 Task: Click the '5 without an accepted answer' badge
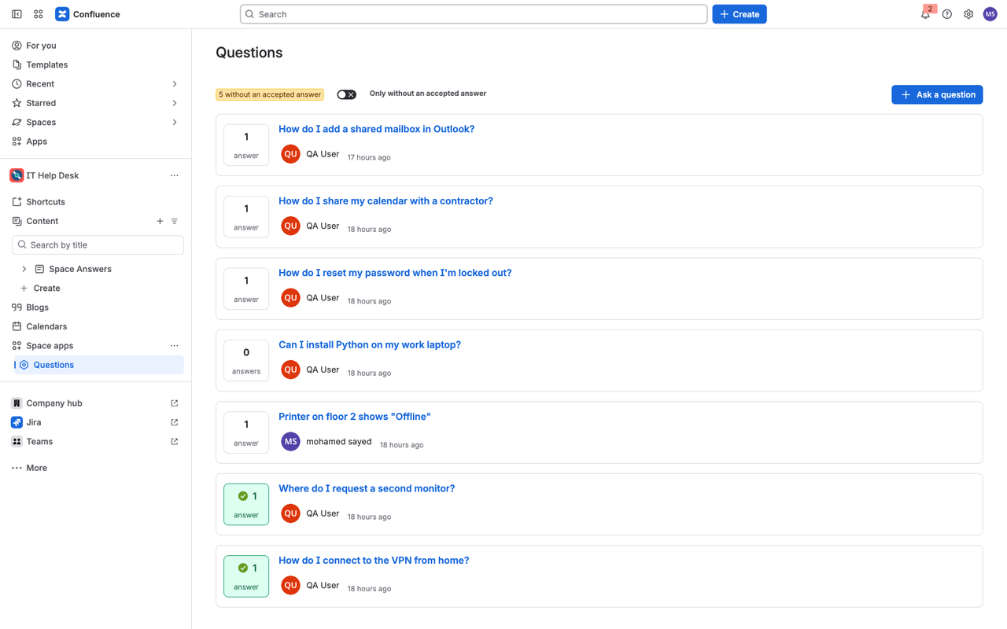tap(270, 94)
